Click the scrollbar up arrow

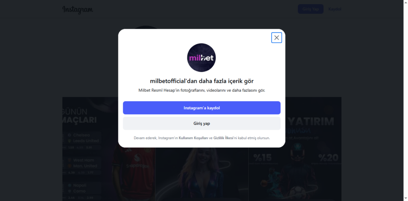coord(406,2)
